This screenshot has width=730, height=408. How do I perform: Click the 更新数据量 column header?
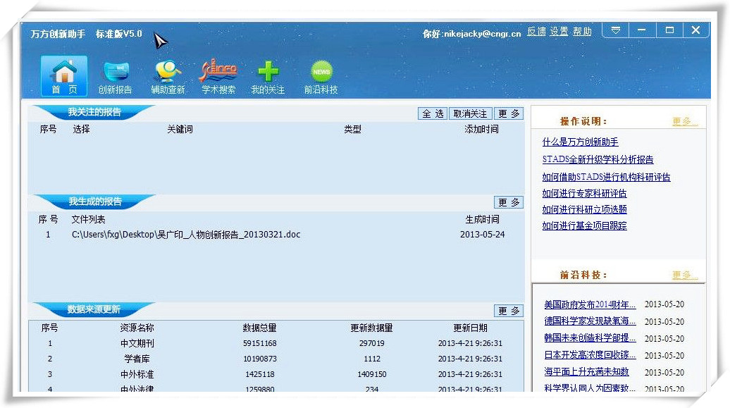371,328
